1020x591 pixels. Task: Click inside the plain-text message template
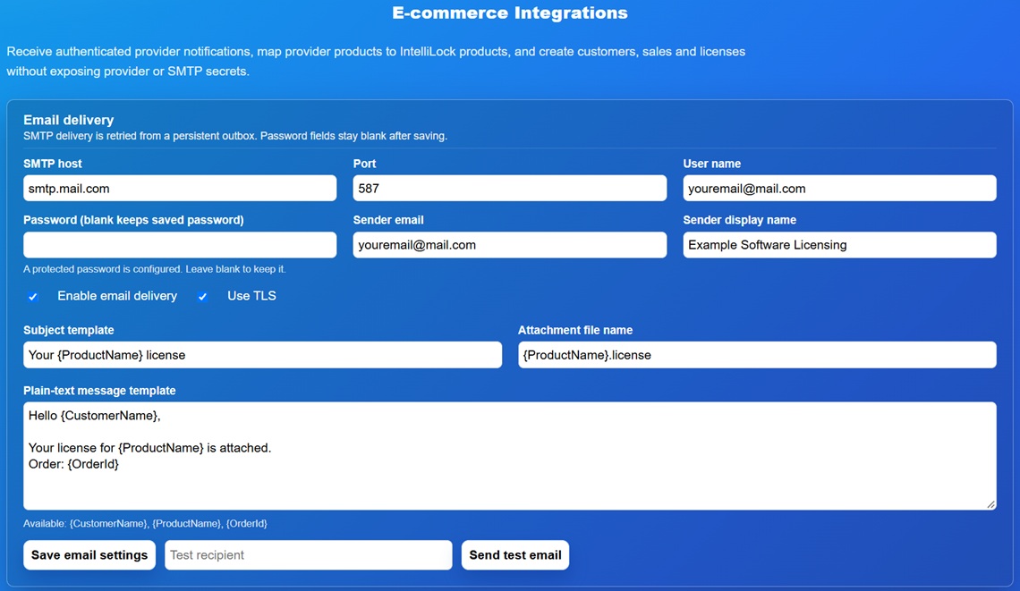[510, 456]
